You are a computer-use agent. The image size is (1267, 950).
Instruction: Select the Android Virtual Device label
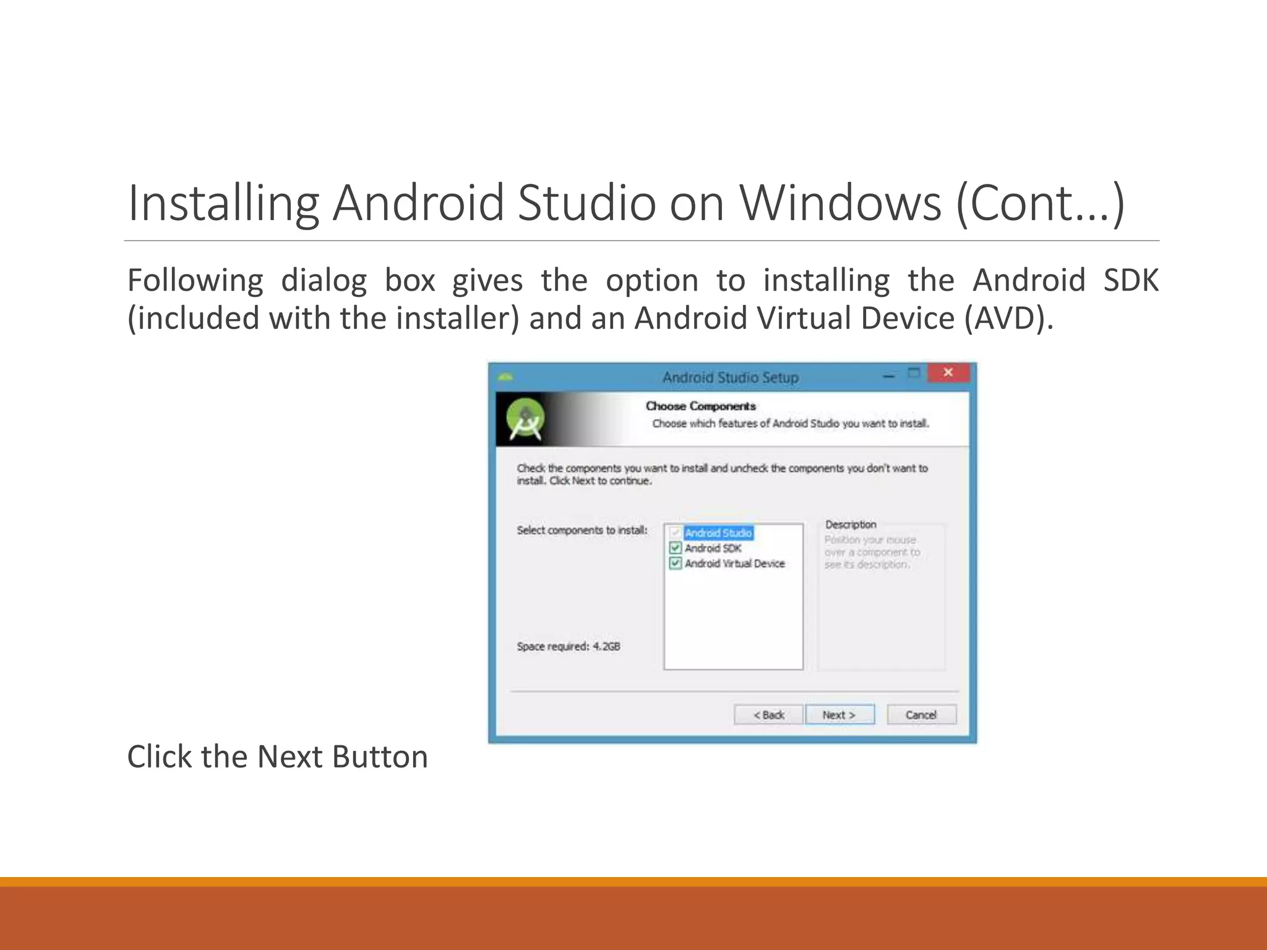(x=734, y=563)
